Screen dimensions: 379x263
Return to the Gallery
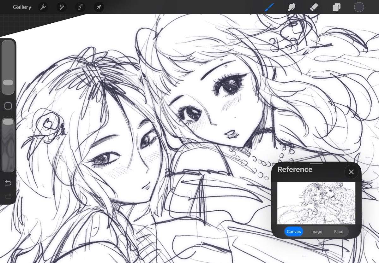tap(22, 7)
